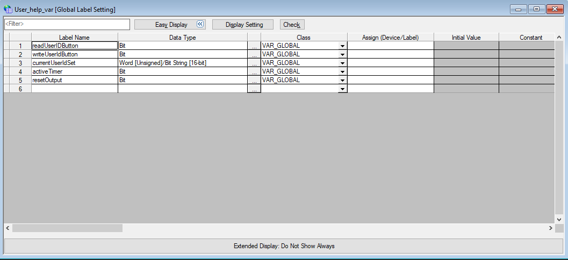This screenshot has height=260, width=568.
Task: Select row header number 5
Action: [x=20, y=80]
